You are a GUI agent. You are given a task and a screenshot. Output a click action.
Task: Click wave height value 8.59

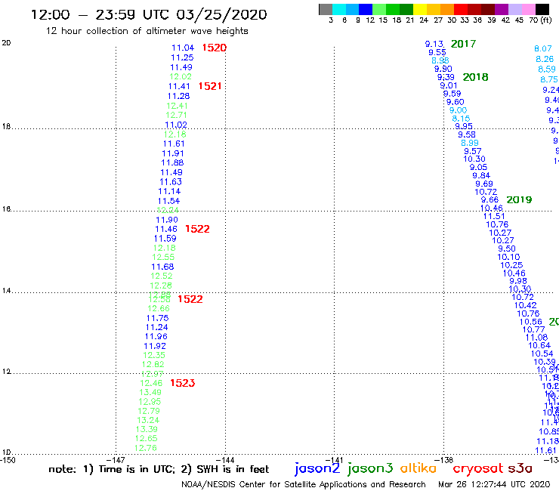pos(547,69)
